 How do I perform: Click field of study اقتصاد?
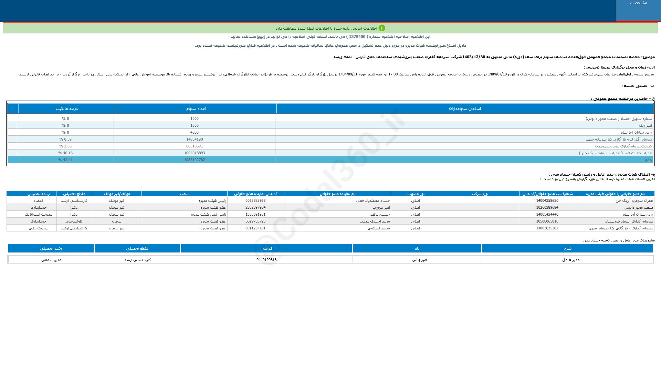[38, 200]
